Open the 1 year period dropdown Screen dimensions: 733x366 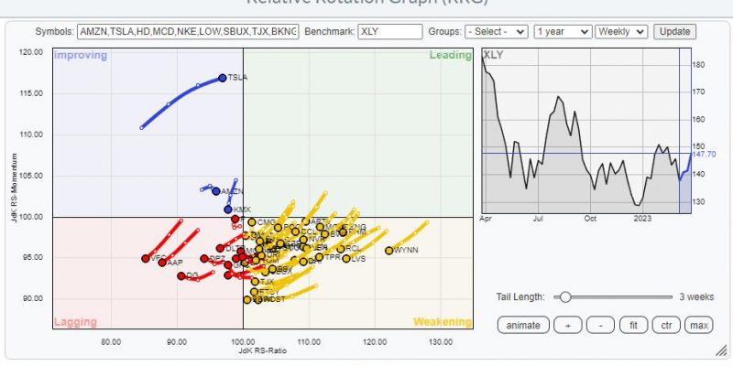pyautogui.click(x=563, y=32)
